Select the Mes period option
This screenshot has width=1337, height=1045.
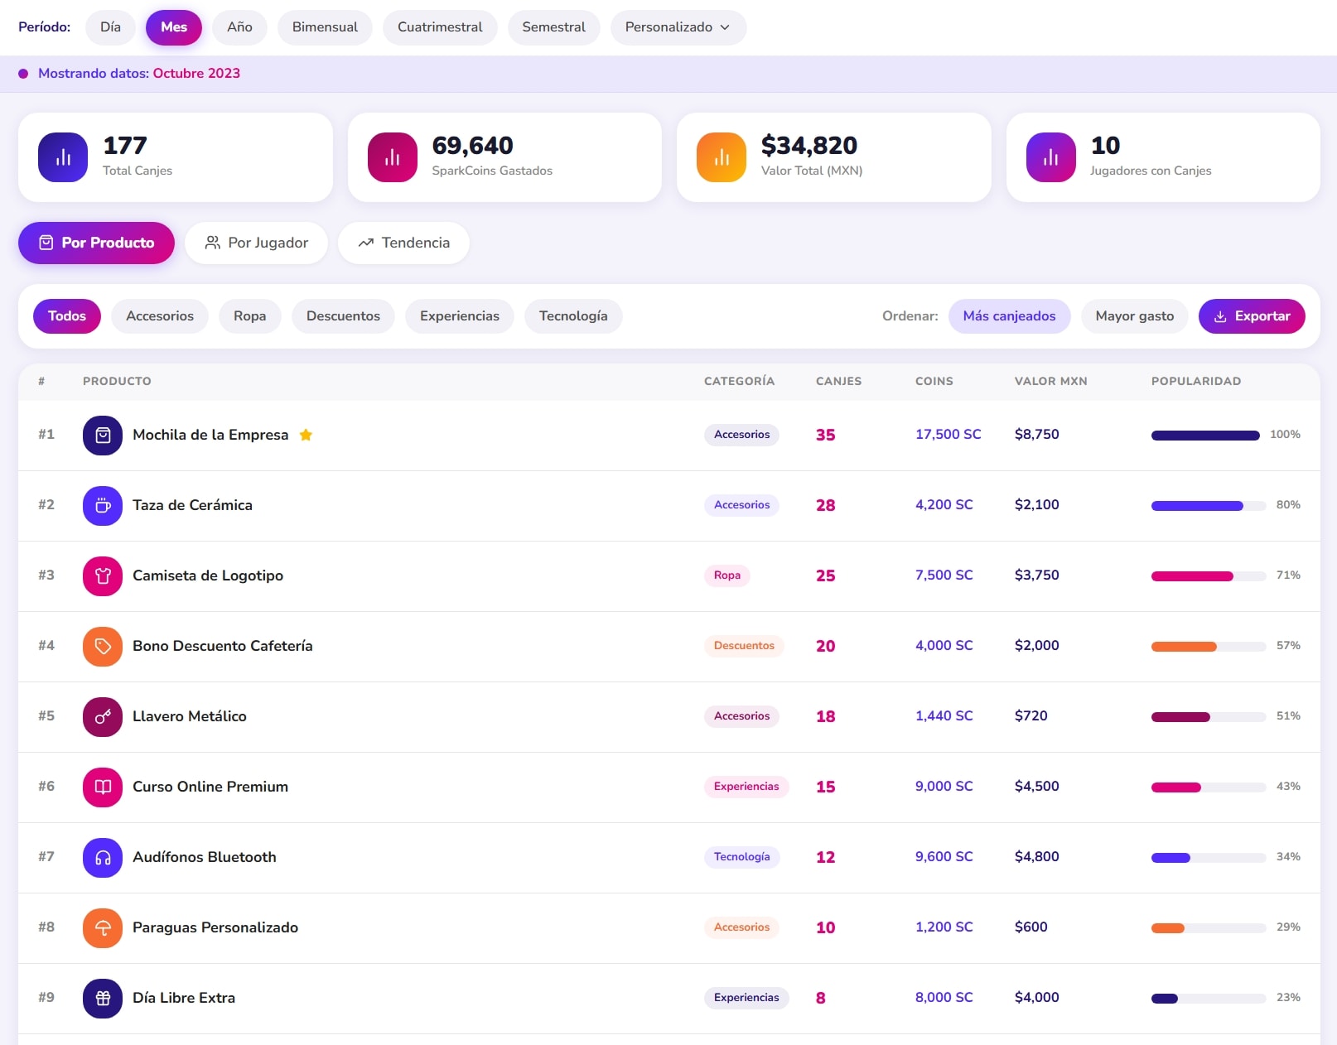[174, 27]
